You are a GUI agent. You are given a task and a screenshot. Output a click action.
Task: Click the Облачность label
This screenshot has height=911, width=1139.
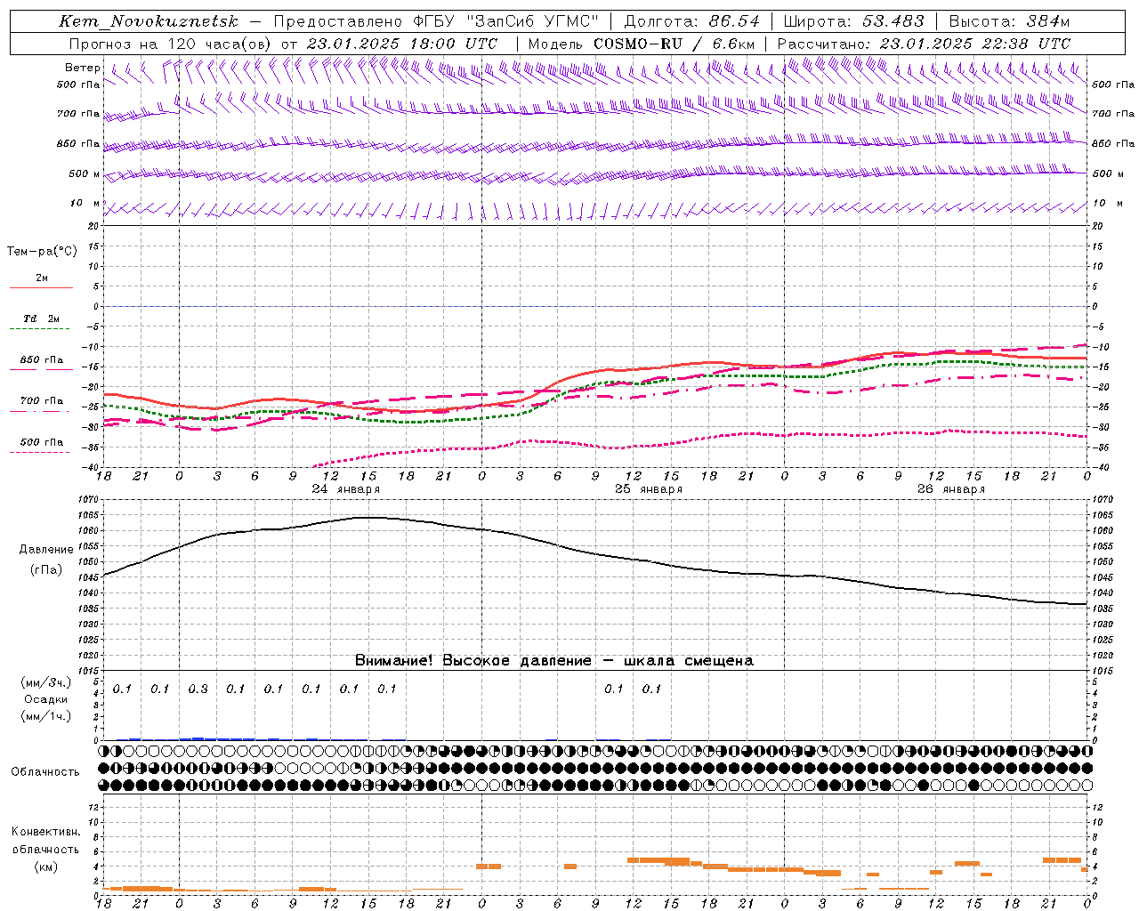pyautogui.click(x=45, y=772)
